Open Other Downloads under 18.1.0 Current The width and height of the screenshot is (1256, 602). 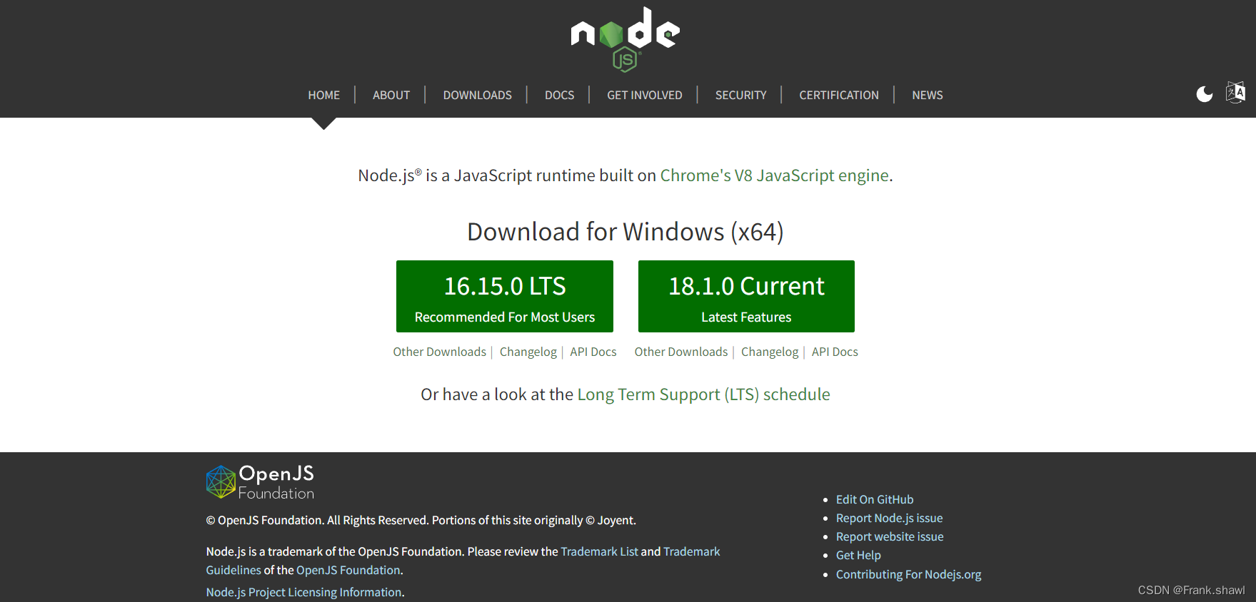click(x=680, y=352)
